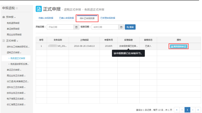Expand the 单证正式申报 submenu

[14, 70]
